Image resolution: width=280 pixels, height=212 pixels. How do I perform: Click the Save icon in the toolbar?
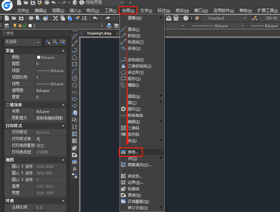pyautogui.click(x=21, y=18)
